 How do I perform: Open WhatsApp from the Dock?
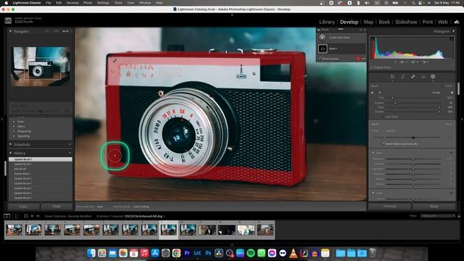[262, 253]
